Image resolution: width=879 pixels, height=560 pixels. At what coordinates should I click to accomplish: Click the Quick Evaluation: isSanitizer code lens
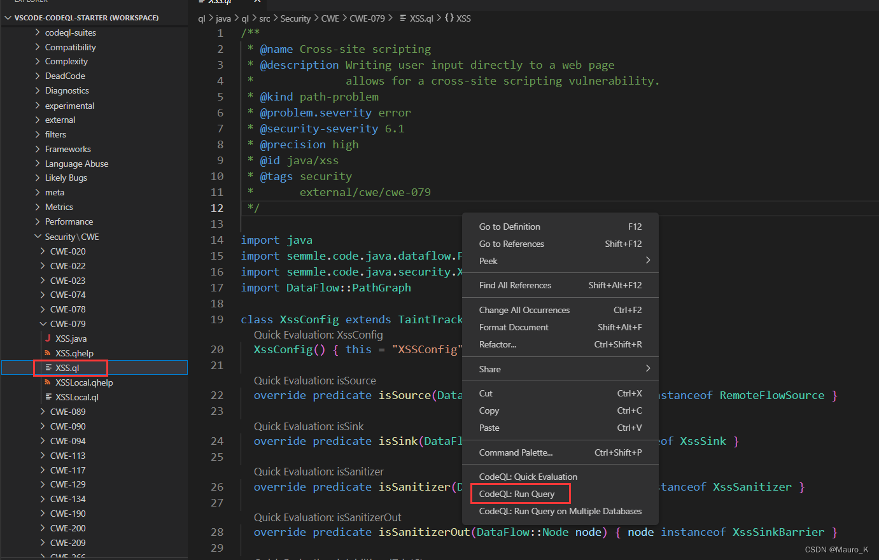pos(319,472)
